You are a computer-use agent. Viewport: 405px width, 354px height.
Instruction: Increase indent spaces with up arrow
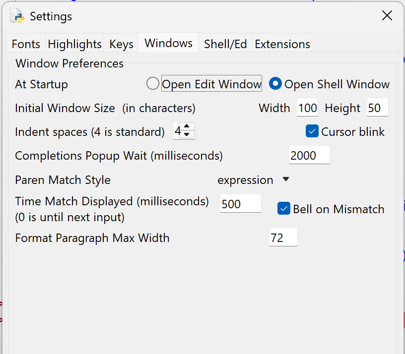tap(187, 127)
